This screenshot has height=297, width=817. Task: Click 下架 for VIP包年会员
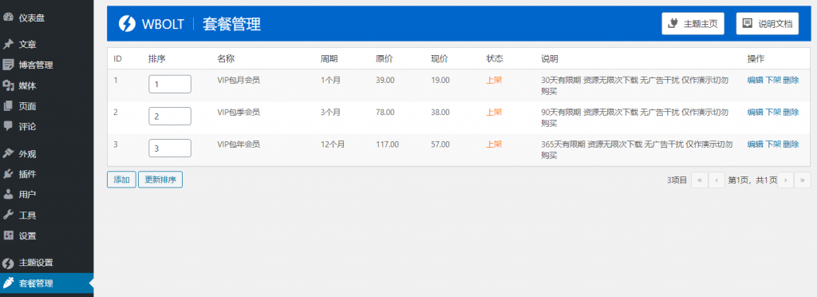tap(772, 145)
